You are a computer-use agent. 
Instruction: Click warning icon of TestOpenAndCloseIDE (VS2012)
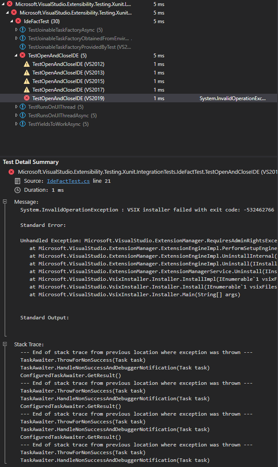click(27, 64)
